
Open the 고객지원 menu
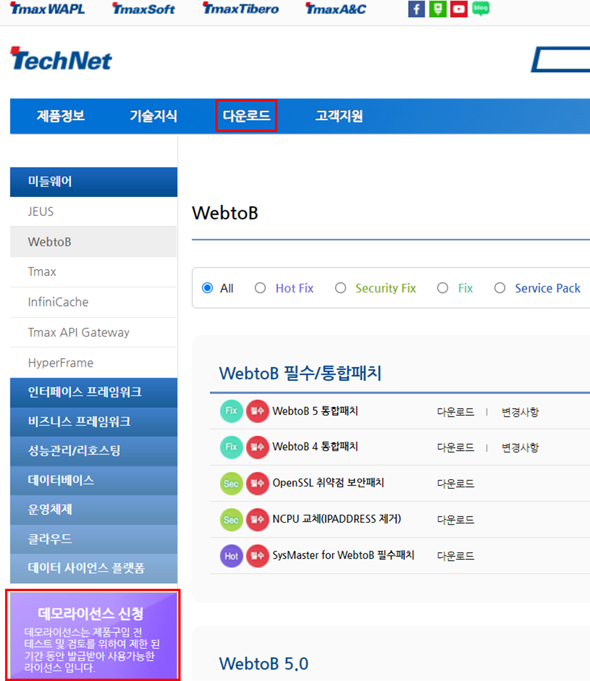pyautogui.click(x=339, y=116)
